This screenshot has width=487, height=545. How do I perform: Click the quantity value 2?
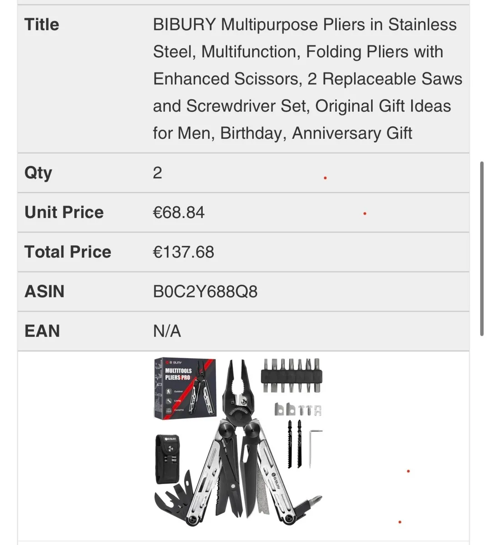pyautogui.click(x=157, y=173)
